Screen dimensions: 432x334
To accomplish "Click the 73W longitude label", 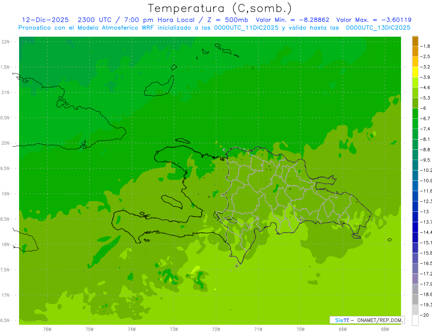I will (x=174, y=329).
